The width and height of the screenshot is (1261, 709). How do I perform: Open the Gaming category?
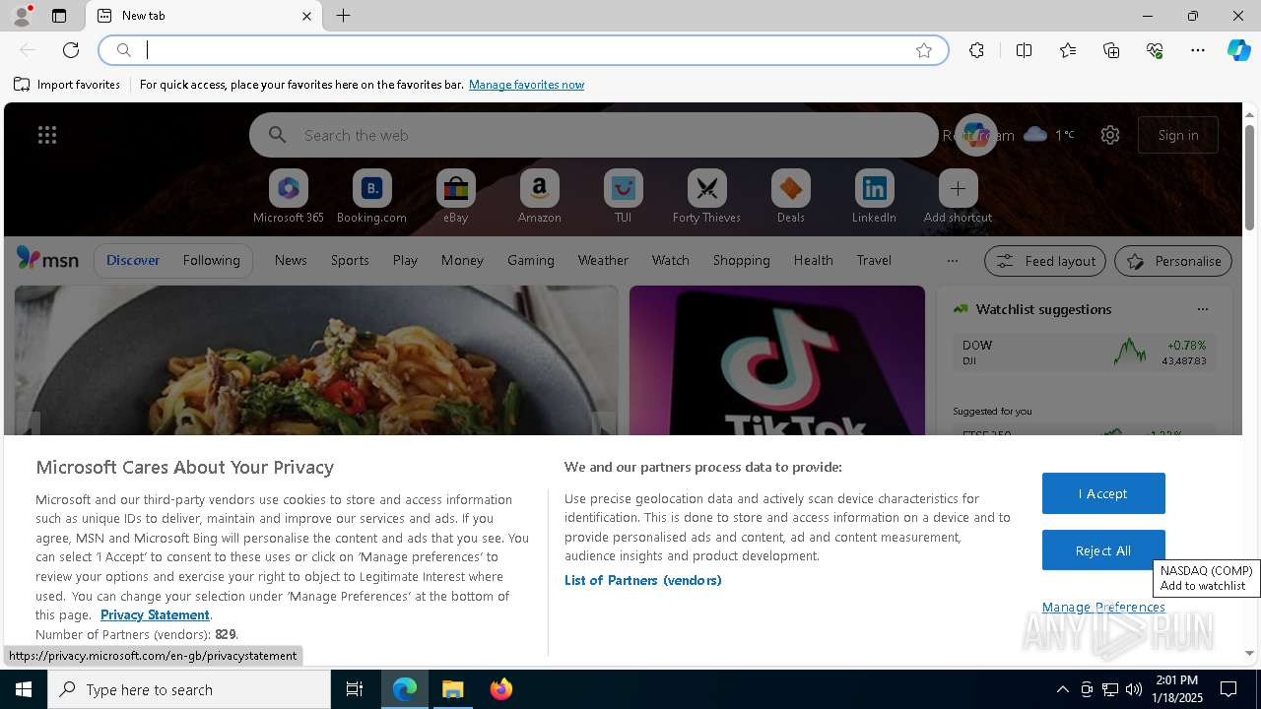[x=531, y=260]
